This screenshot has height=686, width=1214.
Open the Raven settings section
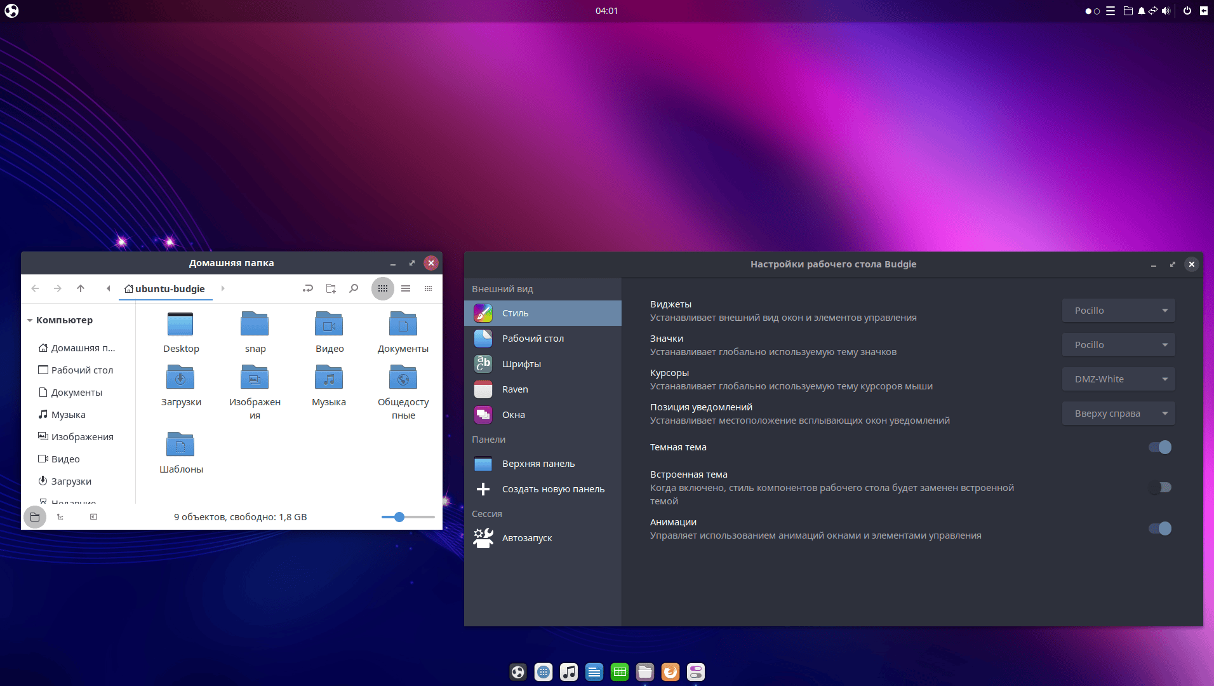click(515, 389)
